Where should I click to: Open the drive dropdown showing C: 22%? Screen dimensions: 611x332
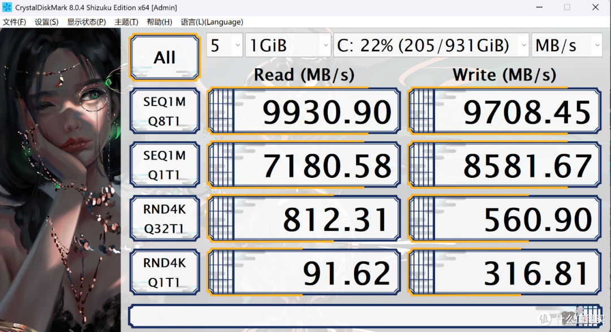431,45
